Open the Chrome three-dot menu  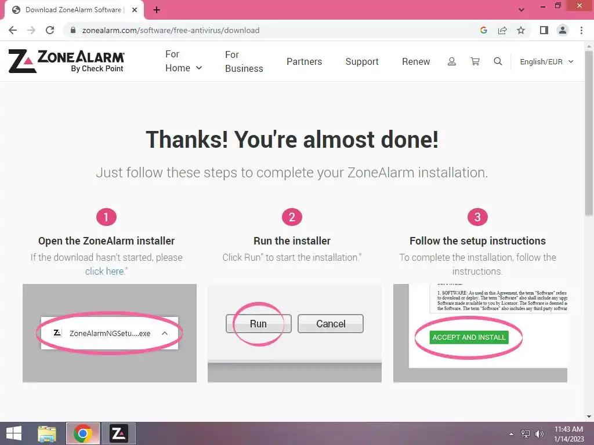581,30
